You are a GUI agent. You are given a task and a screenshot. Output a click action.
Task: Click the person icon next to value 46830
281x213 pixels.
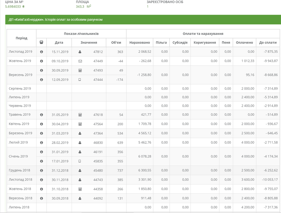(x=80, y=143)
